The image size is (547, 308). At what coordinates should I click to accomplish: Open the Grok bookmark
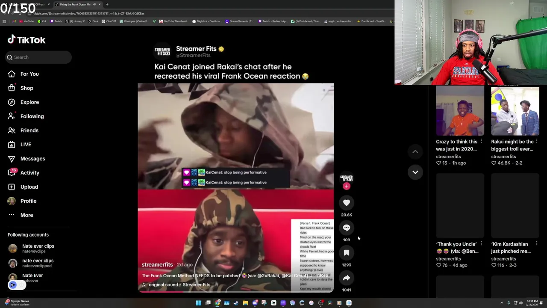point(93,21)
